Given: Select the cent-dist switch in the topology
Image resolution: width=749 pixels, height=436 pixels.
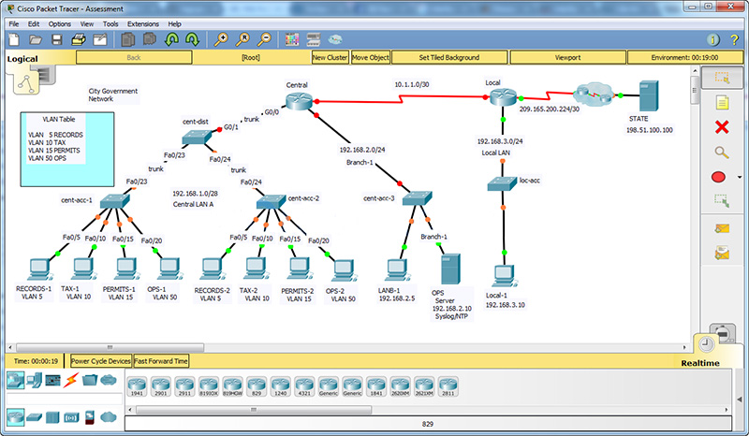Looking at the screenshot, I should pos(197,138).
